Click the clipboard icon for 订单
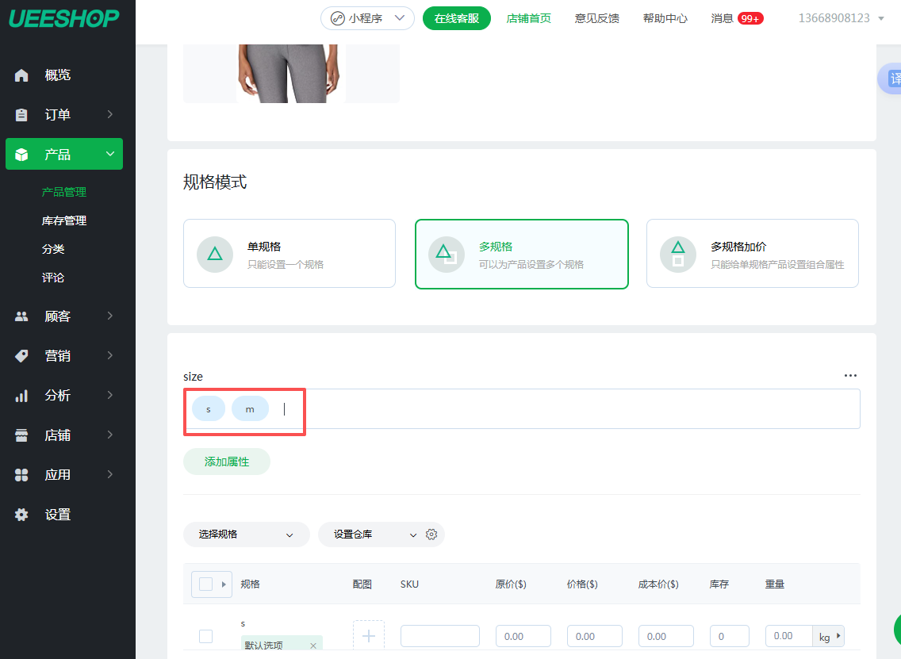901x659 pixels. pos(21,115)
